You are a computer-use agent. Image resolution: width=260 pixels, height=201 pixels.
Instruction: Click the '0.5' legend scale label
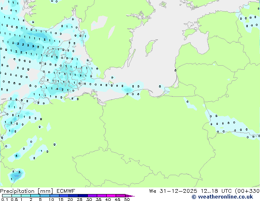[x=14, y=199]
